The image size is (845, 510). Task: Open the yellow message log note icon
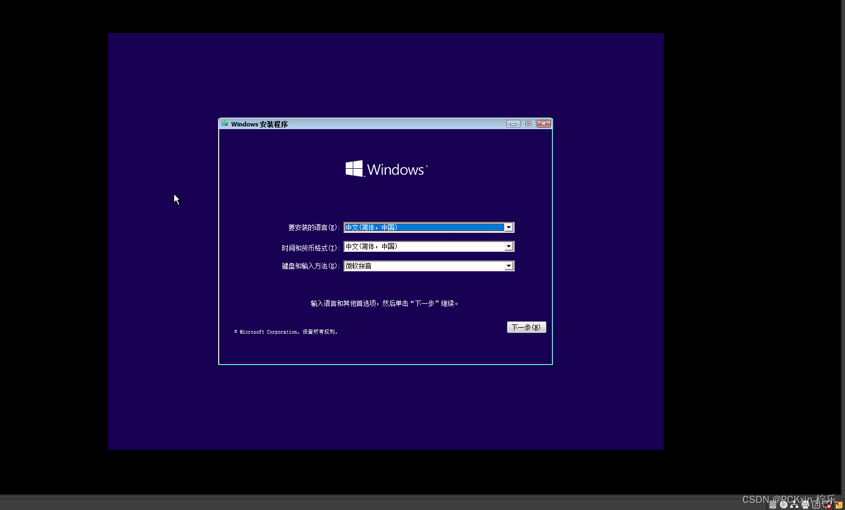pos(838,505)
